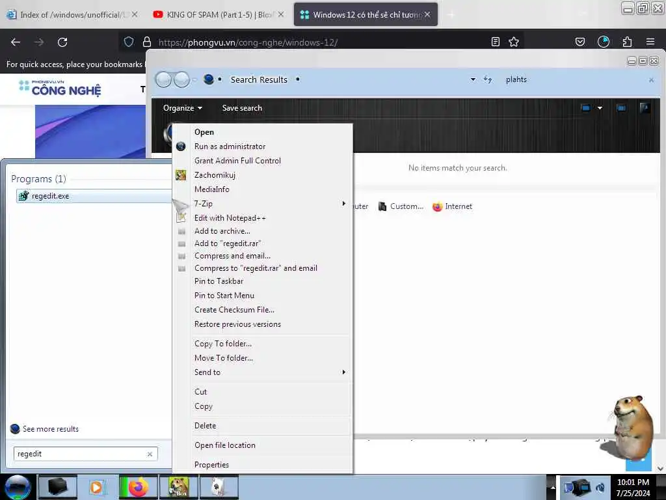
Task: Open the Organize dropdown menu
Action: (x=182, y=108)
